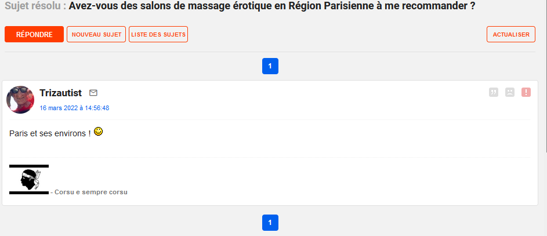Click the Corsican flag signature image

pos(29,179)
